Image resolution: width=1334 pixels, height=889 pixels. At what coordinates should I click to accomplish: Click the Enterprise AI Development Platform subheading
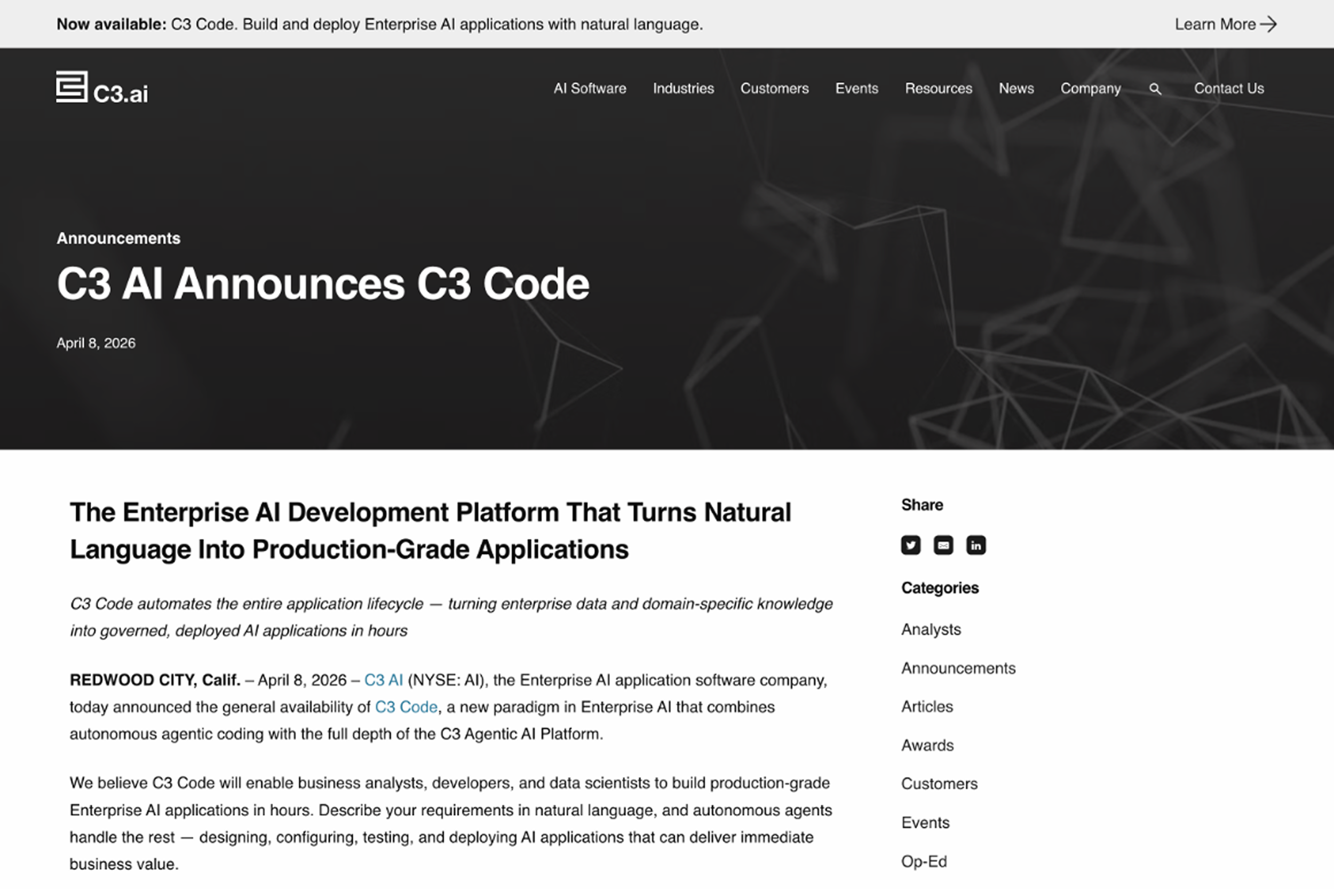click(430, 530)
